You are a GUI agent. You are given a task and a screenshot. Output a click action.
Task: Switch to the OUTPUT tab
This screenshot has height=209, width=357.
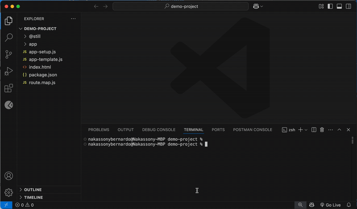(x=125, y=130)
